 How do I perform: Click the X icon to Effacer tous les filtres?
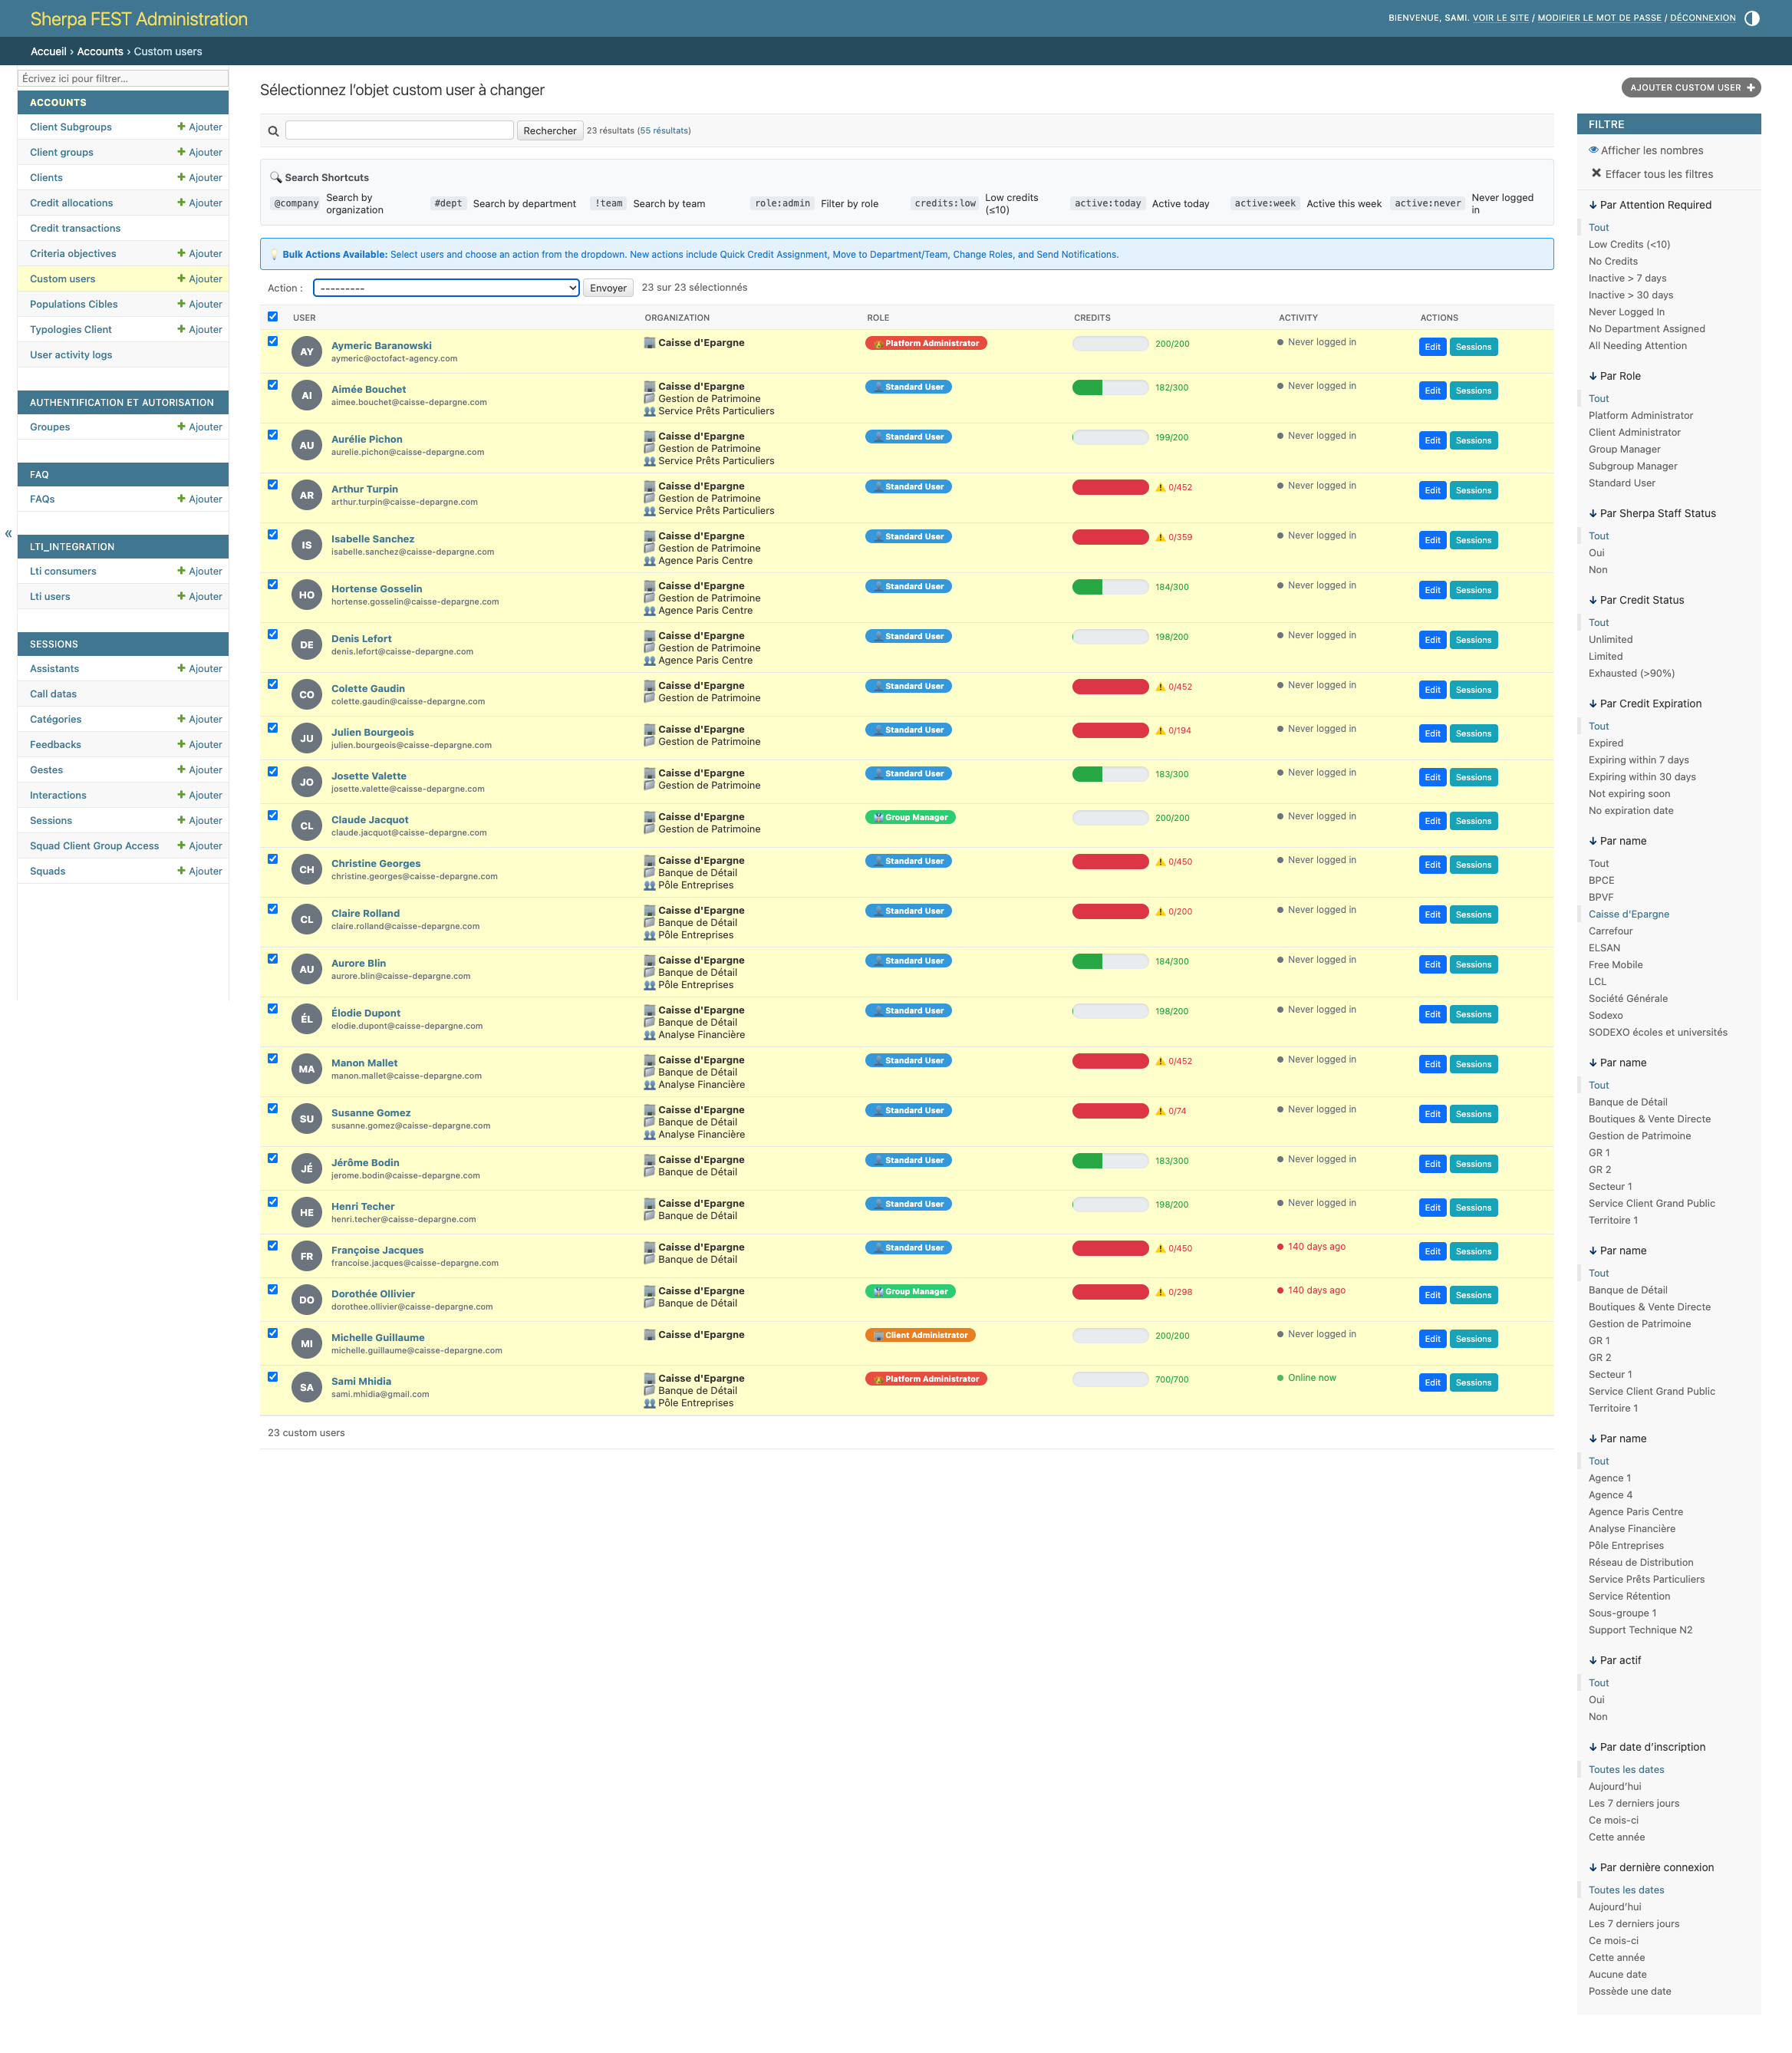[1596, 173]
